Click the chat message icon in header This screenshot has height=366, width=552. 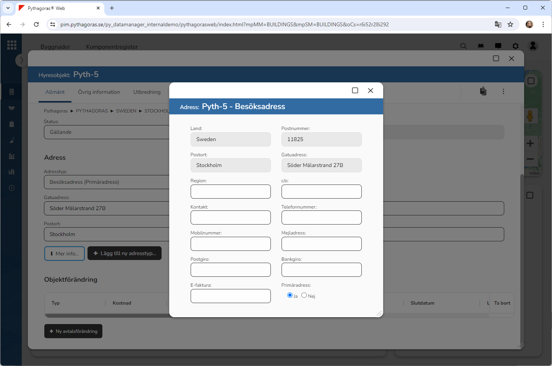(498, 46)
